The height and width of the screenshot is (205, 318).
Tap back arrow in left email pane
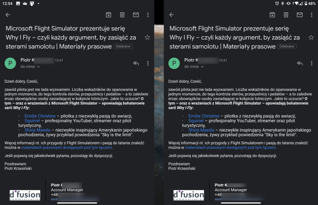(8, 15)
